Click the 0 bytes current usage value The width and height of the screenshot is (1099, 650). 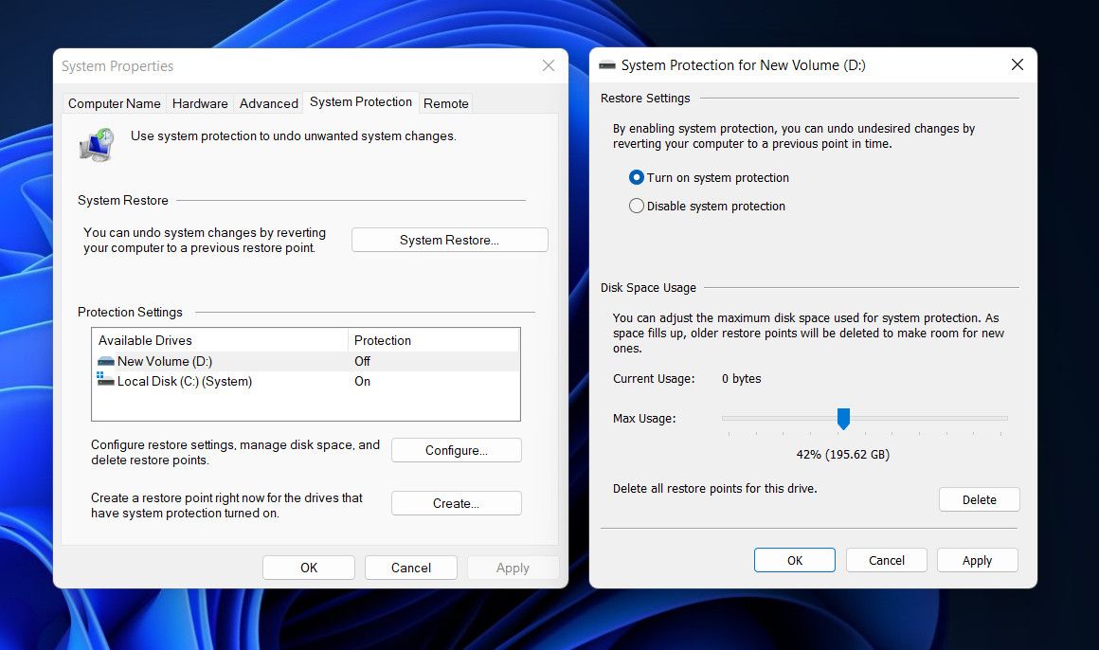point(742,379)
